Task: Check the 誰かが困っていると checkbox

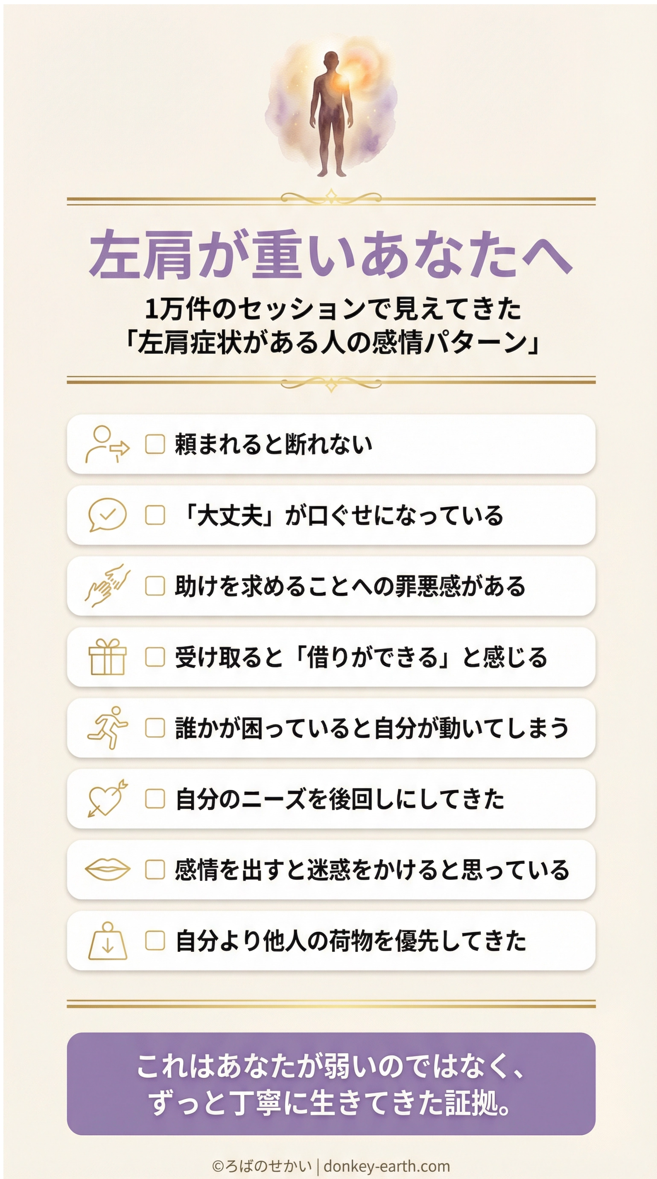Action: tap(155, 728)
